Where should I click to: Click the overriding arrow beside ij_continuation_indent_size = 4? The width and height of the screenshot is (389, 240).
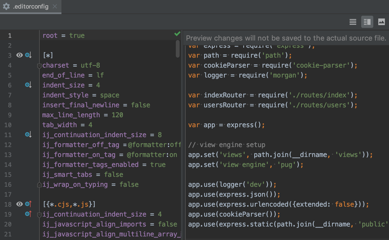coord(28,214)
